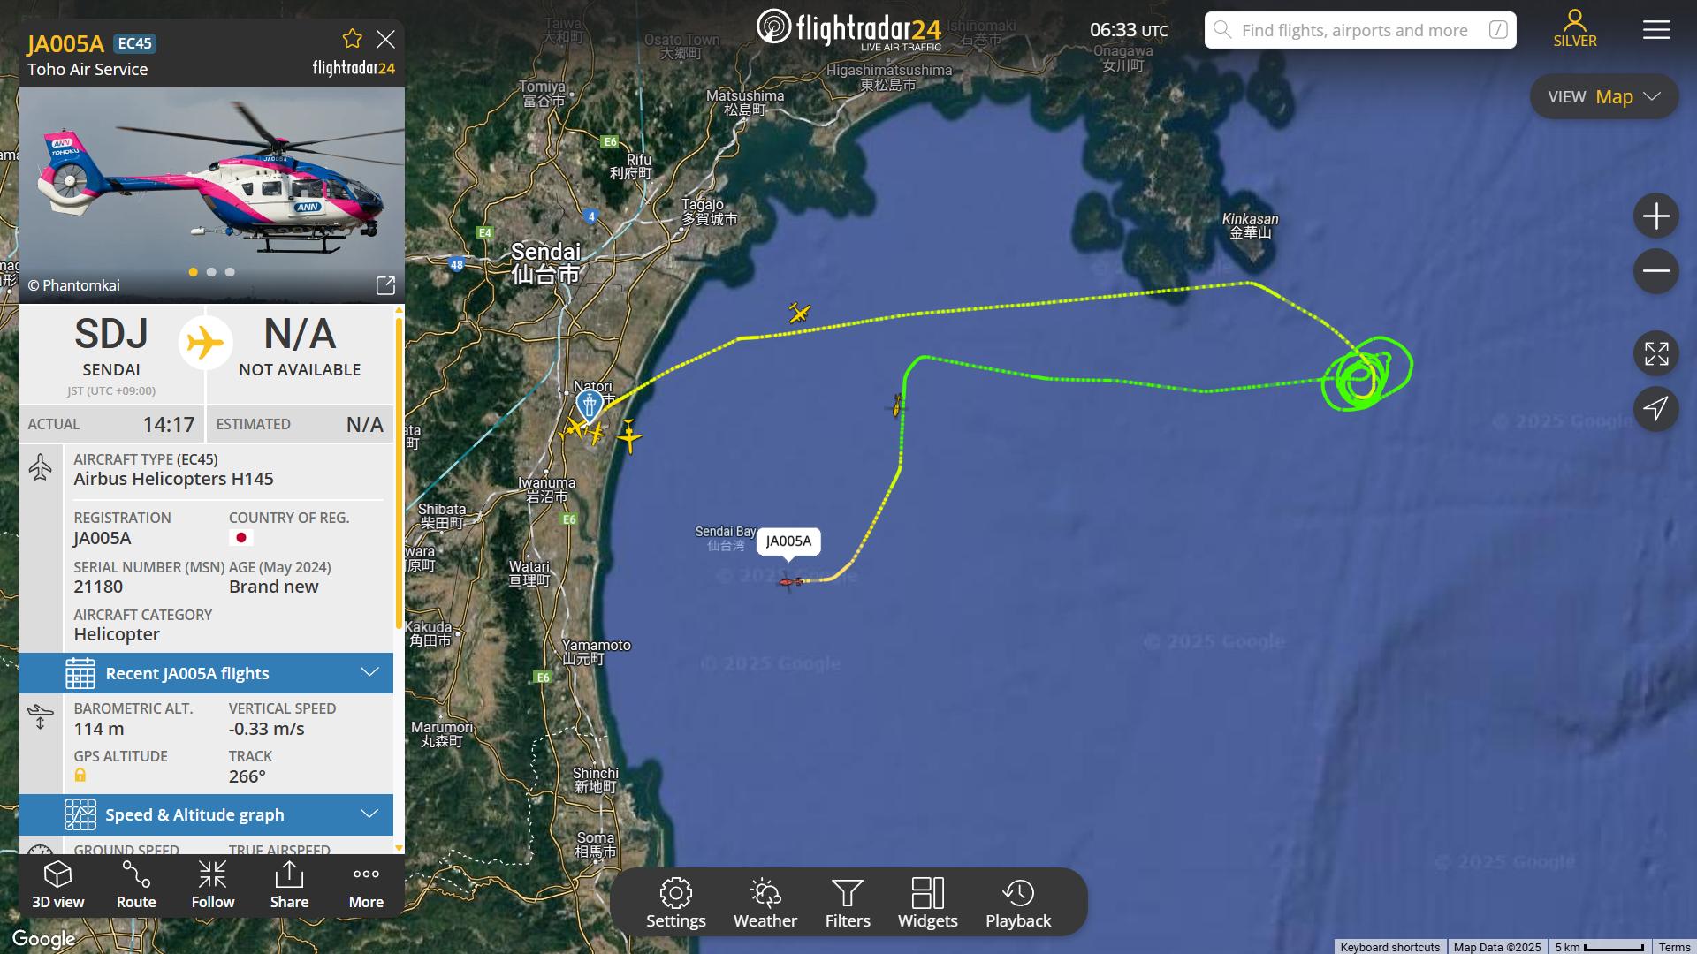Follow the JA005A aircraft
This screenshot has height=954, width=1697.
pos(213,885)
